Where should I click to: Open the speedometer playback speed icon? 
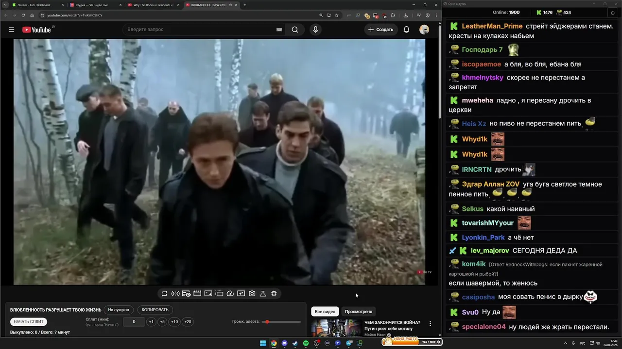(230, 294)
